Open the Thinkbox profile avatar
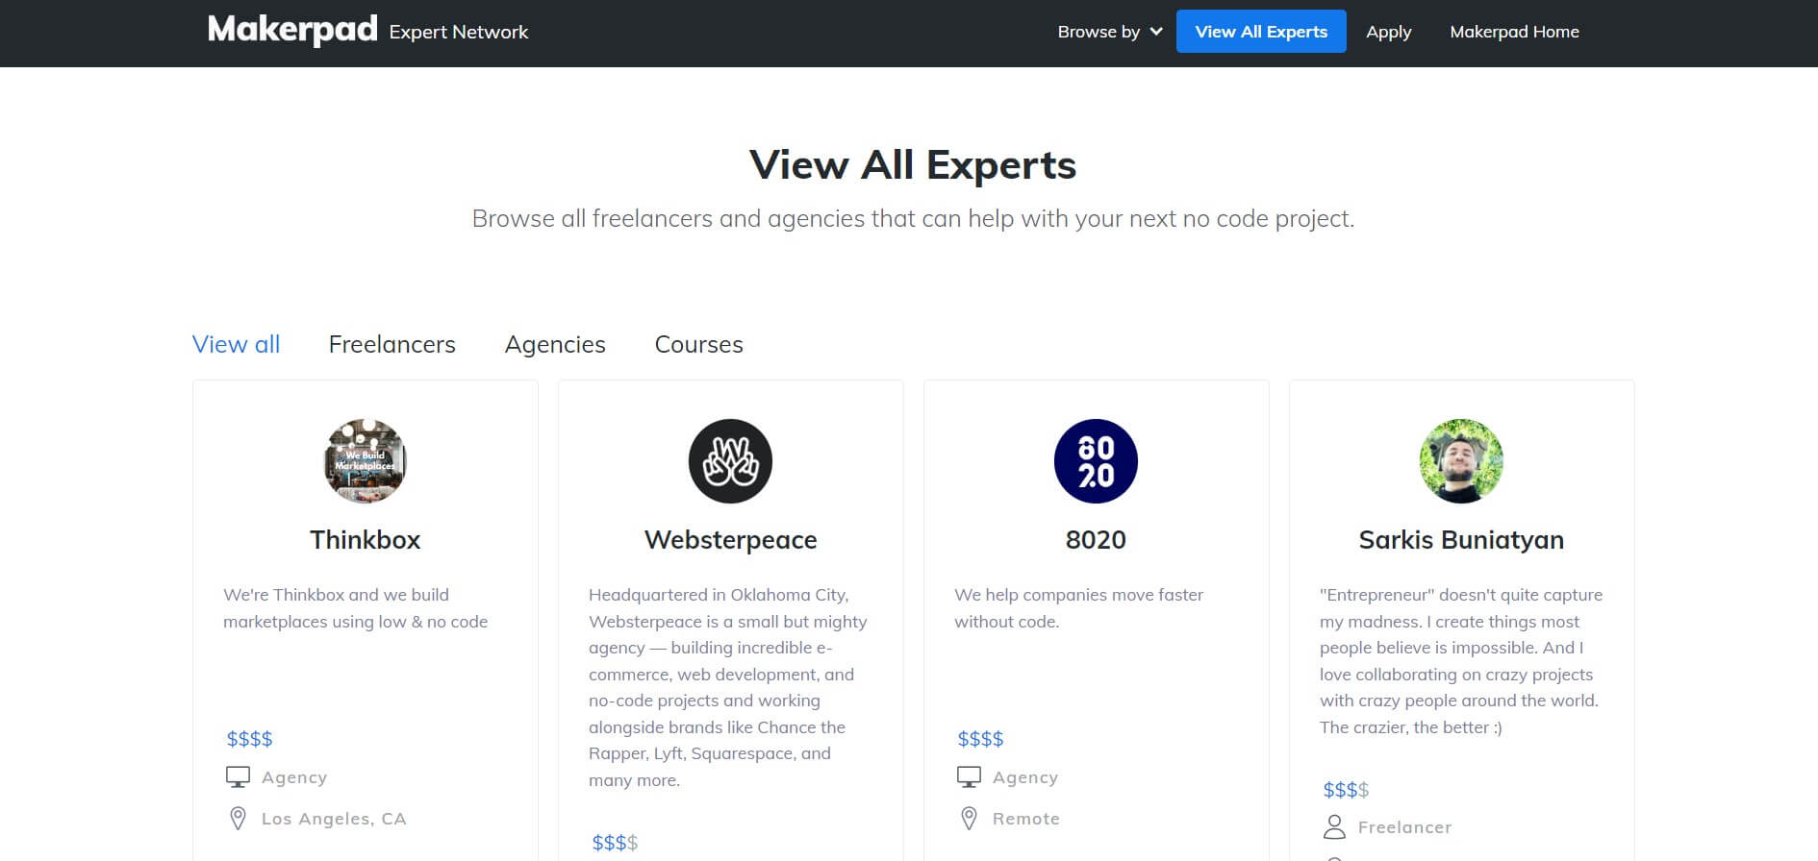The height and width of the screenshot is (861, 1818). coord(366,461)
